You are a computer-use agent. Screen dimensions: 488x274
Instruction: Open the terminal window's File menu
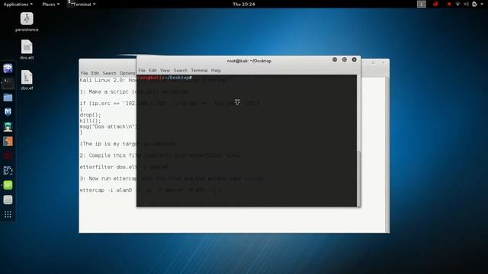142,71
